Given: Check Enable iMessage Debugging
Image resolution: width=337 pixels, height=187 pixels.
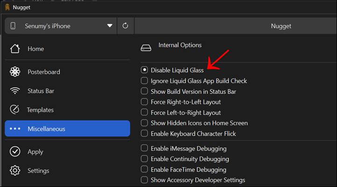Looking at the screenshot, I should click(145, 149).
